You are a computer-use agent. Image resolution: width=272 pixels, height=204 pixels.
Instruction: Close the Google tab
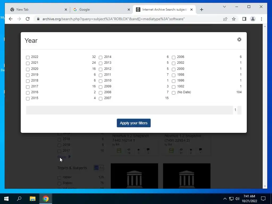point(129,10)
